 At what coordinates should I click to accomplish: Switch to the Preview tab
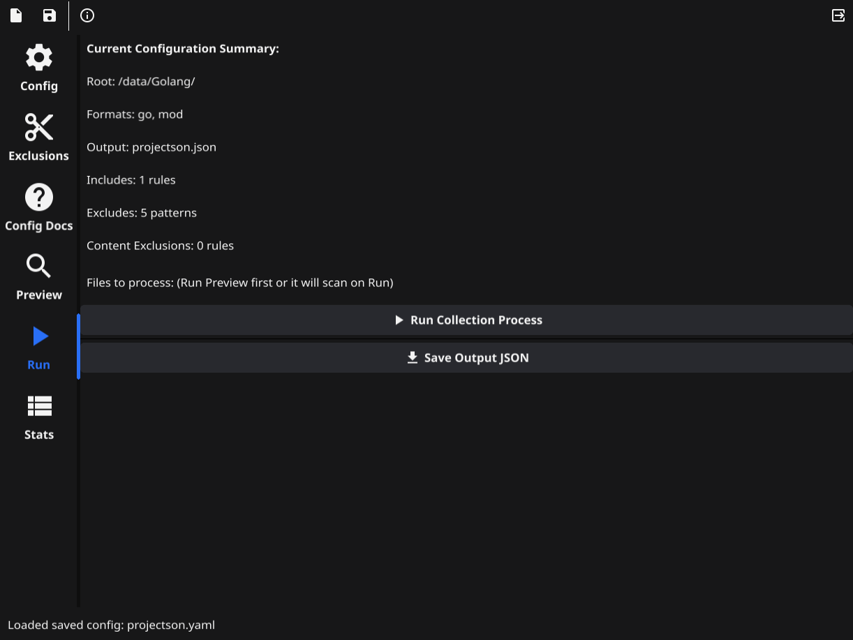coord(39,277)
